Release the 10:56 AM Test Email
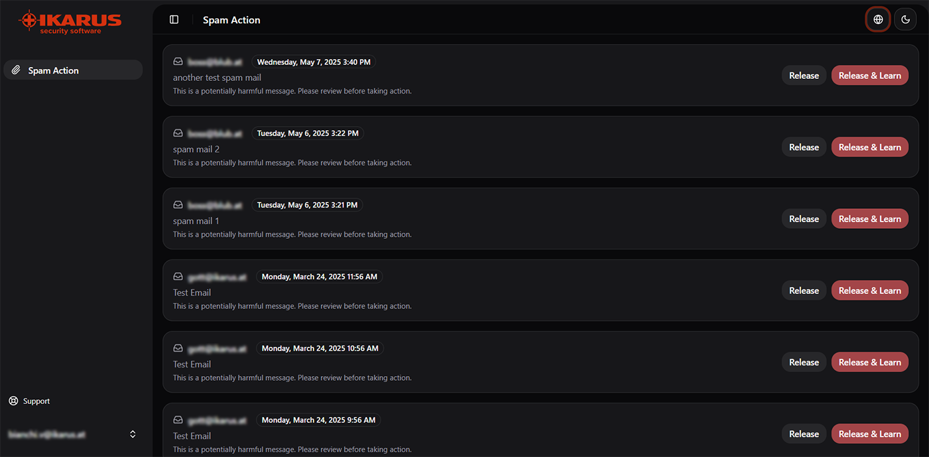Screen dimensions: 929x457 point(804,362)
